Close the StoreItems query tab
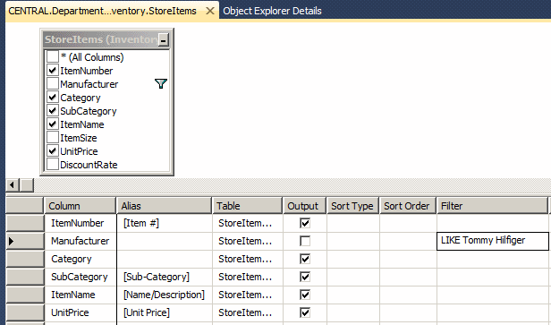 pyautogui.click(x=210, y=11)
